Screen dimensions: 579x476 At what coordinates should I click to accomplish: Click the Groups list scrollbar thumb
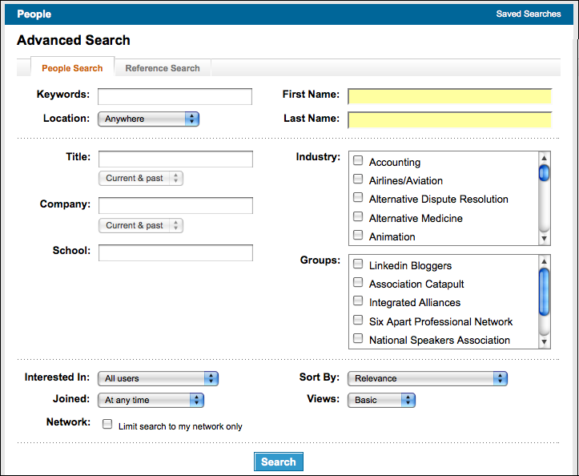click(x=544, y=292)
